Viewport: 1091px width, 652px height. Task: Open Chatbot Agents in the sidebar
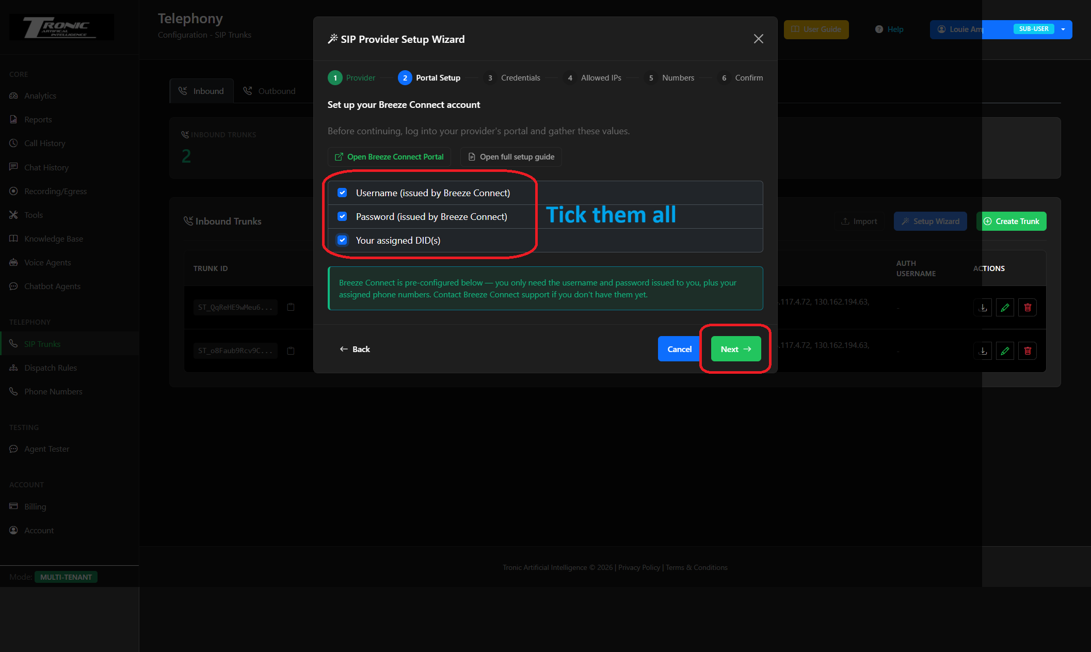[52, 286]
